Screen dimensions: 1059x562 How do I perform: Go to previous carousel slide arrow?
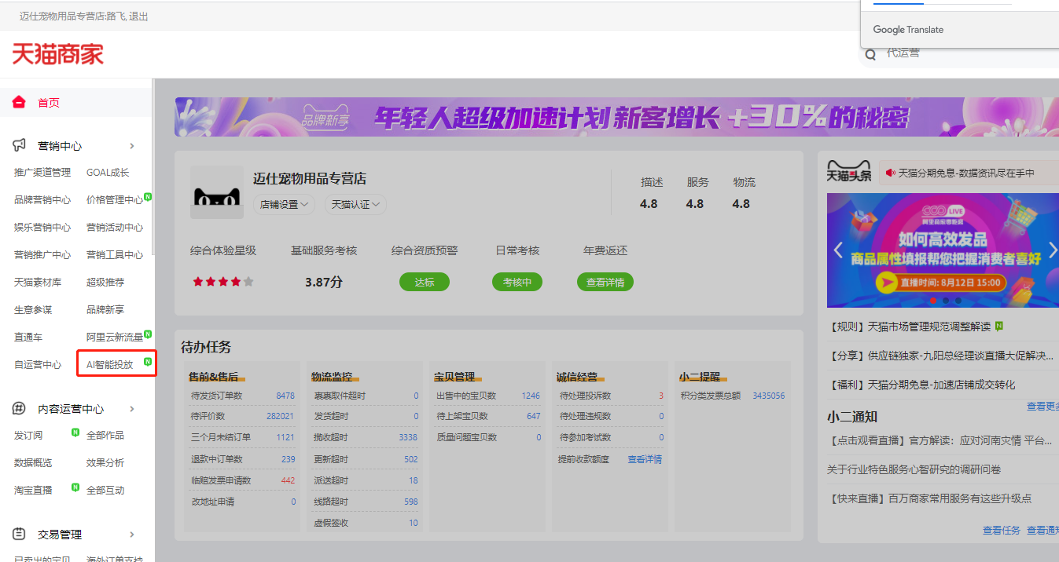pyautogui.click(x=838, y=250)
